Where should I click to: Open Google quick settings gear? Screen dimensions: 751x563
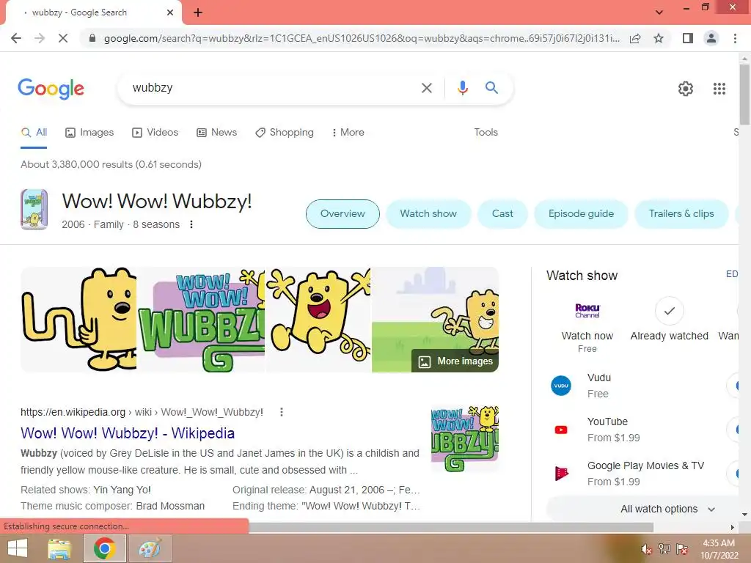click(686, 89)
